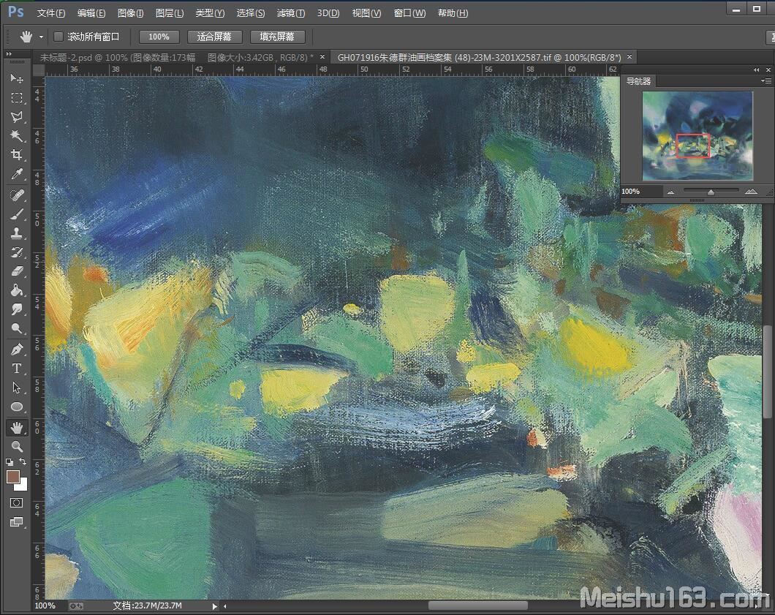Select the Horizontal Type tool
Screen dimensions: 775x615
pos(16,369)
